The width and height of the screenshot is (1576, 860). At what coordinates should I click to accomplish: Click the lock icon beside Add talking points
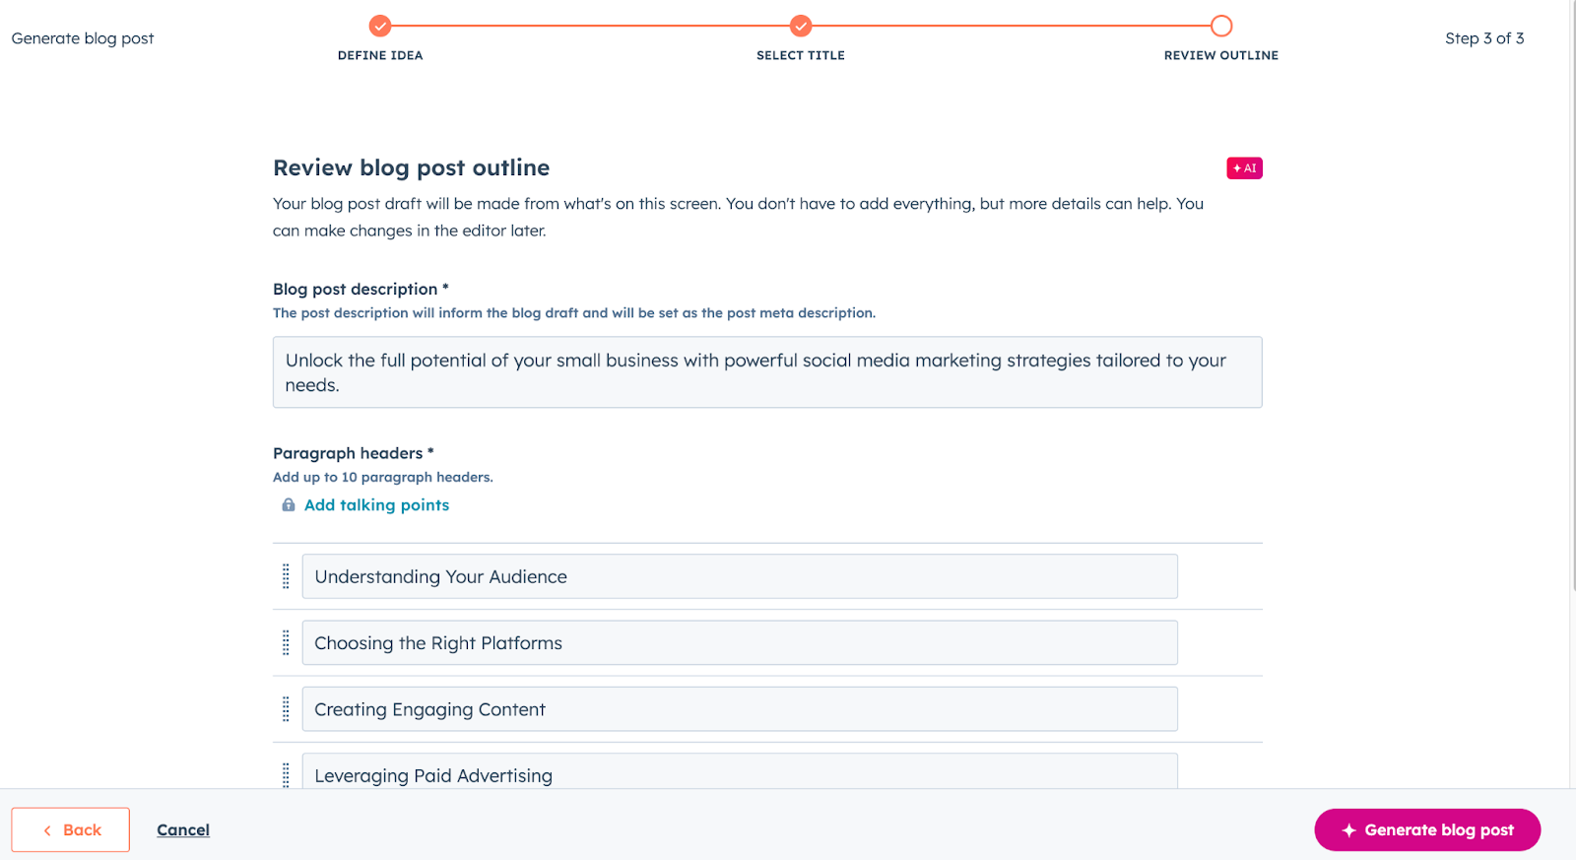(289, 505)
